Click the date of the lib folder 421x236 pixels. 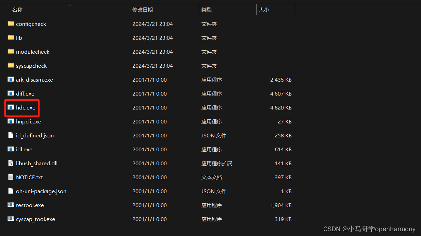152,38
